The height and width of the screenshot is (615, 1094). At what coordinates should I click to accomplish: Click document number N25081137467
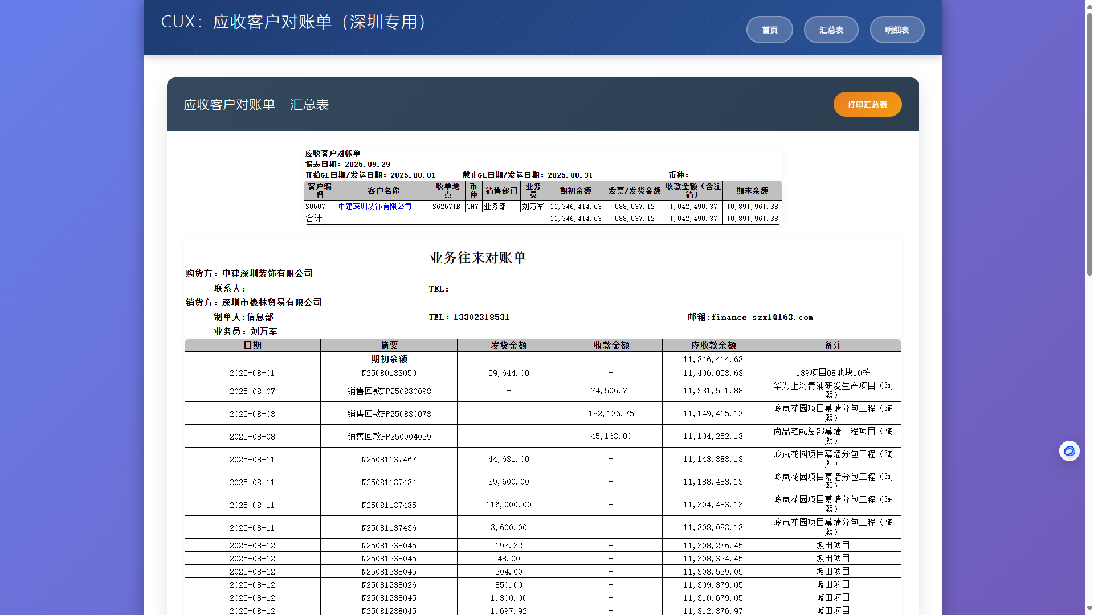click(x=389, y=459)
